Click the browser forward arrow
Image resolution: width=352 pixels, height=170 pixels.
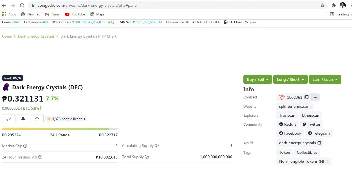(13, 5)
